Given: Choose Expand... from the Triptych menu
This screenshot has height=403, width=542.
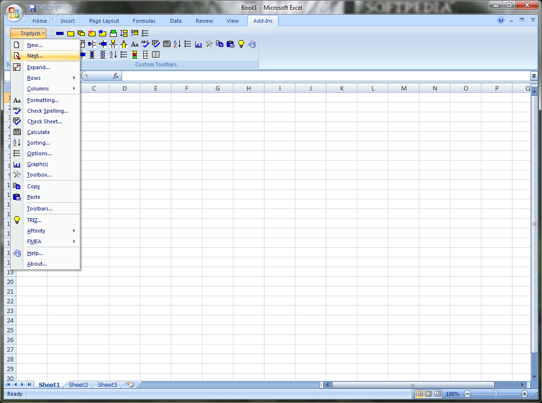Looking at the screenshot, I should pos(45,67).
